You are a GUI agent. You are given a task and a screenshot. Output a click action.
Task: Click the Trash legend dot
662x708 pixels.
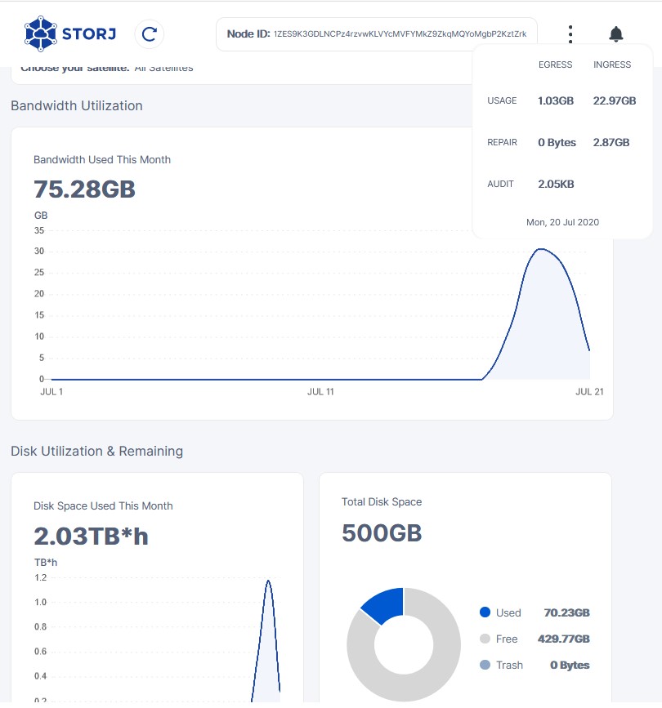pyautogui.click(x=485, y=665)
